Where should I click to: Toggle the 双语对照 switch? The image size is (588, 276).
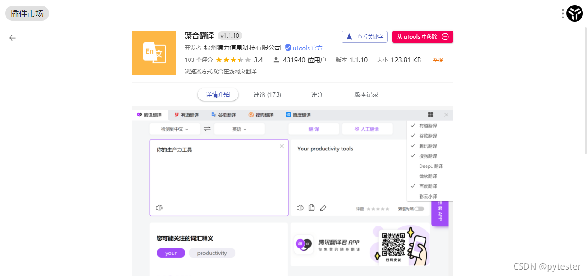[x=419, y=209]
